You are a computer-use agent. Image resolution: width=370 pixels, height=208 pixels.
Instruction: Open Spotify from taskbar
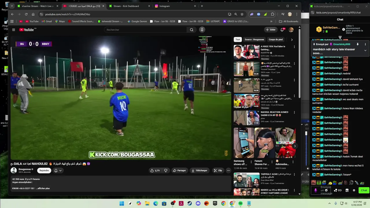tap(240, 203)
